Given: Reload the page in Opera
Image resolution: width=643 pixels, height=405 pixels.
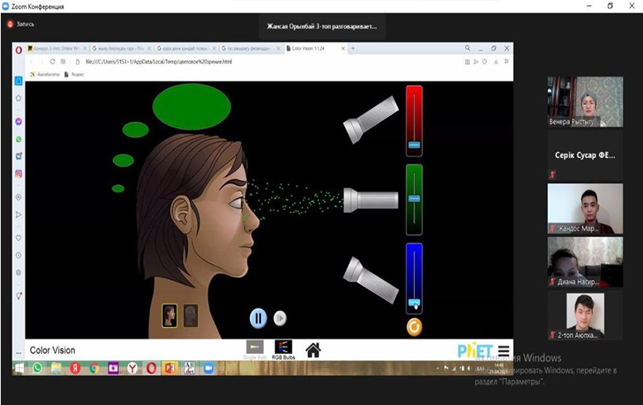Looking at the screenshot, I should pyautogui.click(x=52, y=62).
